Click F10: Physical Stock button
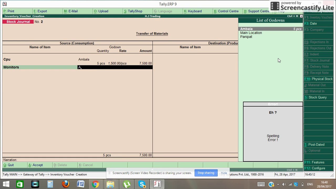Viewport: 336px width, 189px height. point(319,79)
